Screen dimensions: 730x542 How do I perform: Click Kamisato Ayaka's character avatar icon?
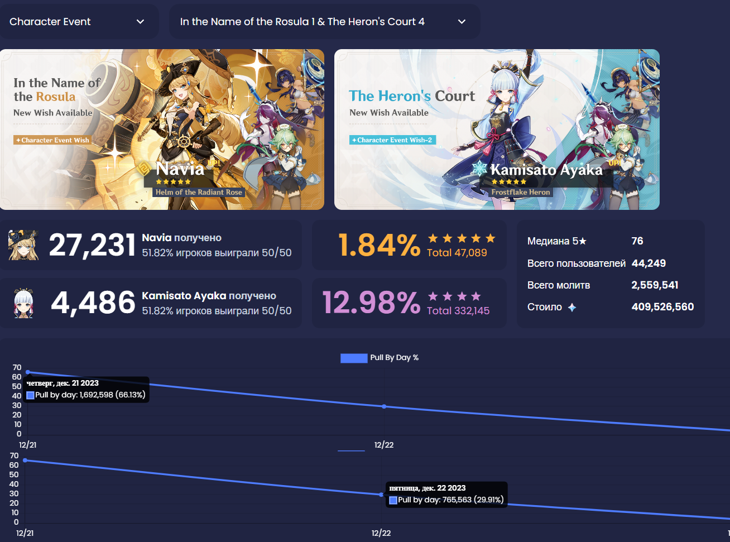[23, 303]
